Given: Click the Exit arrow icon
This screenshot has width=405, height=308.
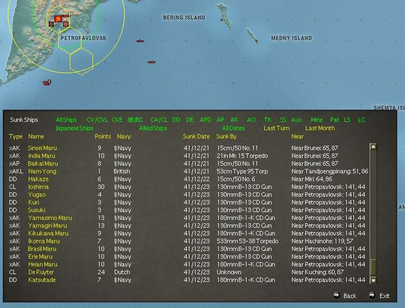Looking at the screenshot, I should pos(372,295).
